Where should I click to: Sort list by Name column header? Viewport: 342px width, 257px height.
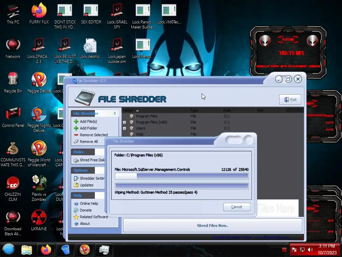tap(155, 110)
